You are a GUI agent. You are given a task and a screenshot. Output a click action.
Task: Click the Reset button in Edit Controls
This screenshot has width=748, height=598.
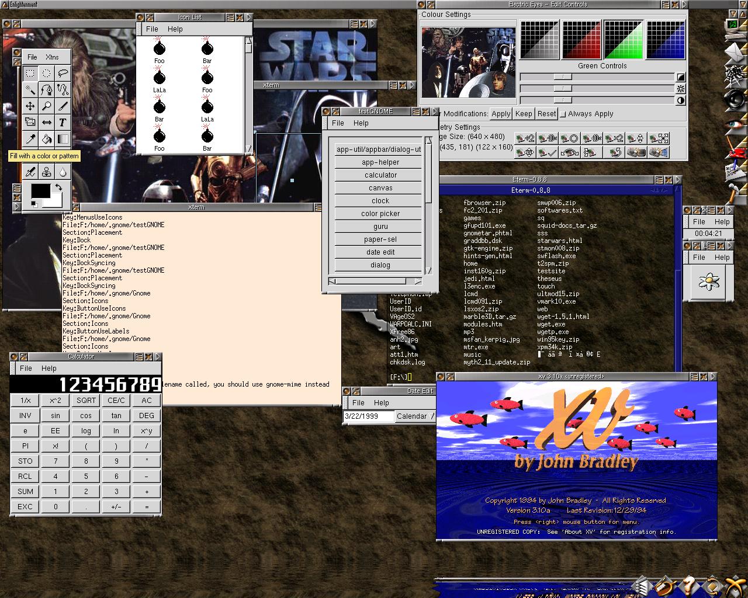tap(546, 114)
